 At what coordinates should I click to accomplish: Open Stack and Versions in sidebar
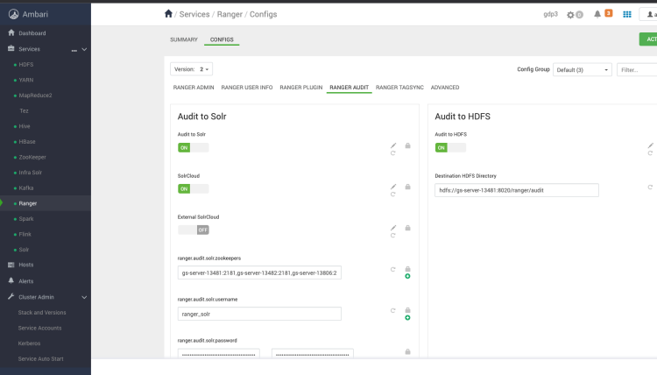tap(42, 313)
